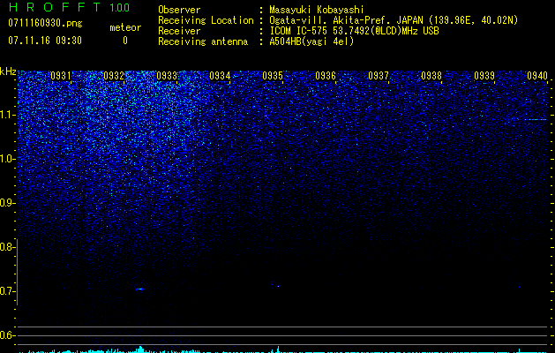Click the 1.0 kHz axis label
Viewport: 555px width, 353px height.
point(7,159)
